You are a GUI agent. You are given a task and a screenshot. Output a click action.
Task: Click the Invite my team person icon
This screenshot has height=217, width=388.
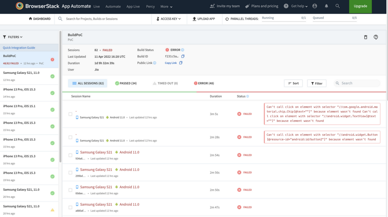point(212,6)
